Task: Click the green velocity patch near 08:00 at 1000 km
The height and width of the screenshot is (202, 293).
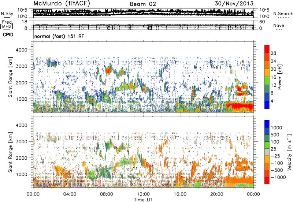Action: (x=105, y=171)
